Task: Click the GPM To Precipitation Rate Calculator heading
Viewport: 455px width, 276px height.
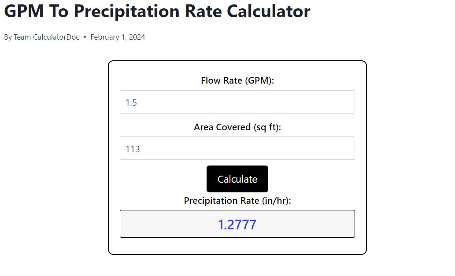Action: tap(157, 11)
